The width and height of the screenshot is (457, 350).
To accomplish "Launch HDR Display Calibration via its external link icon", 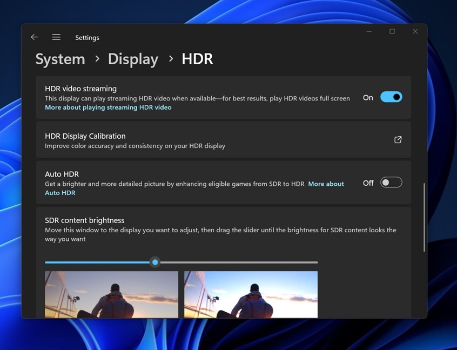I will tap(398, 139).
